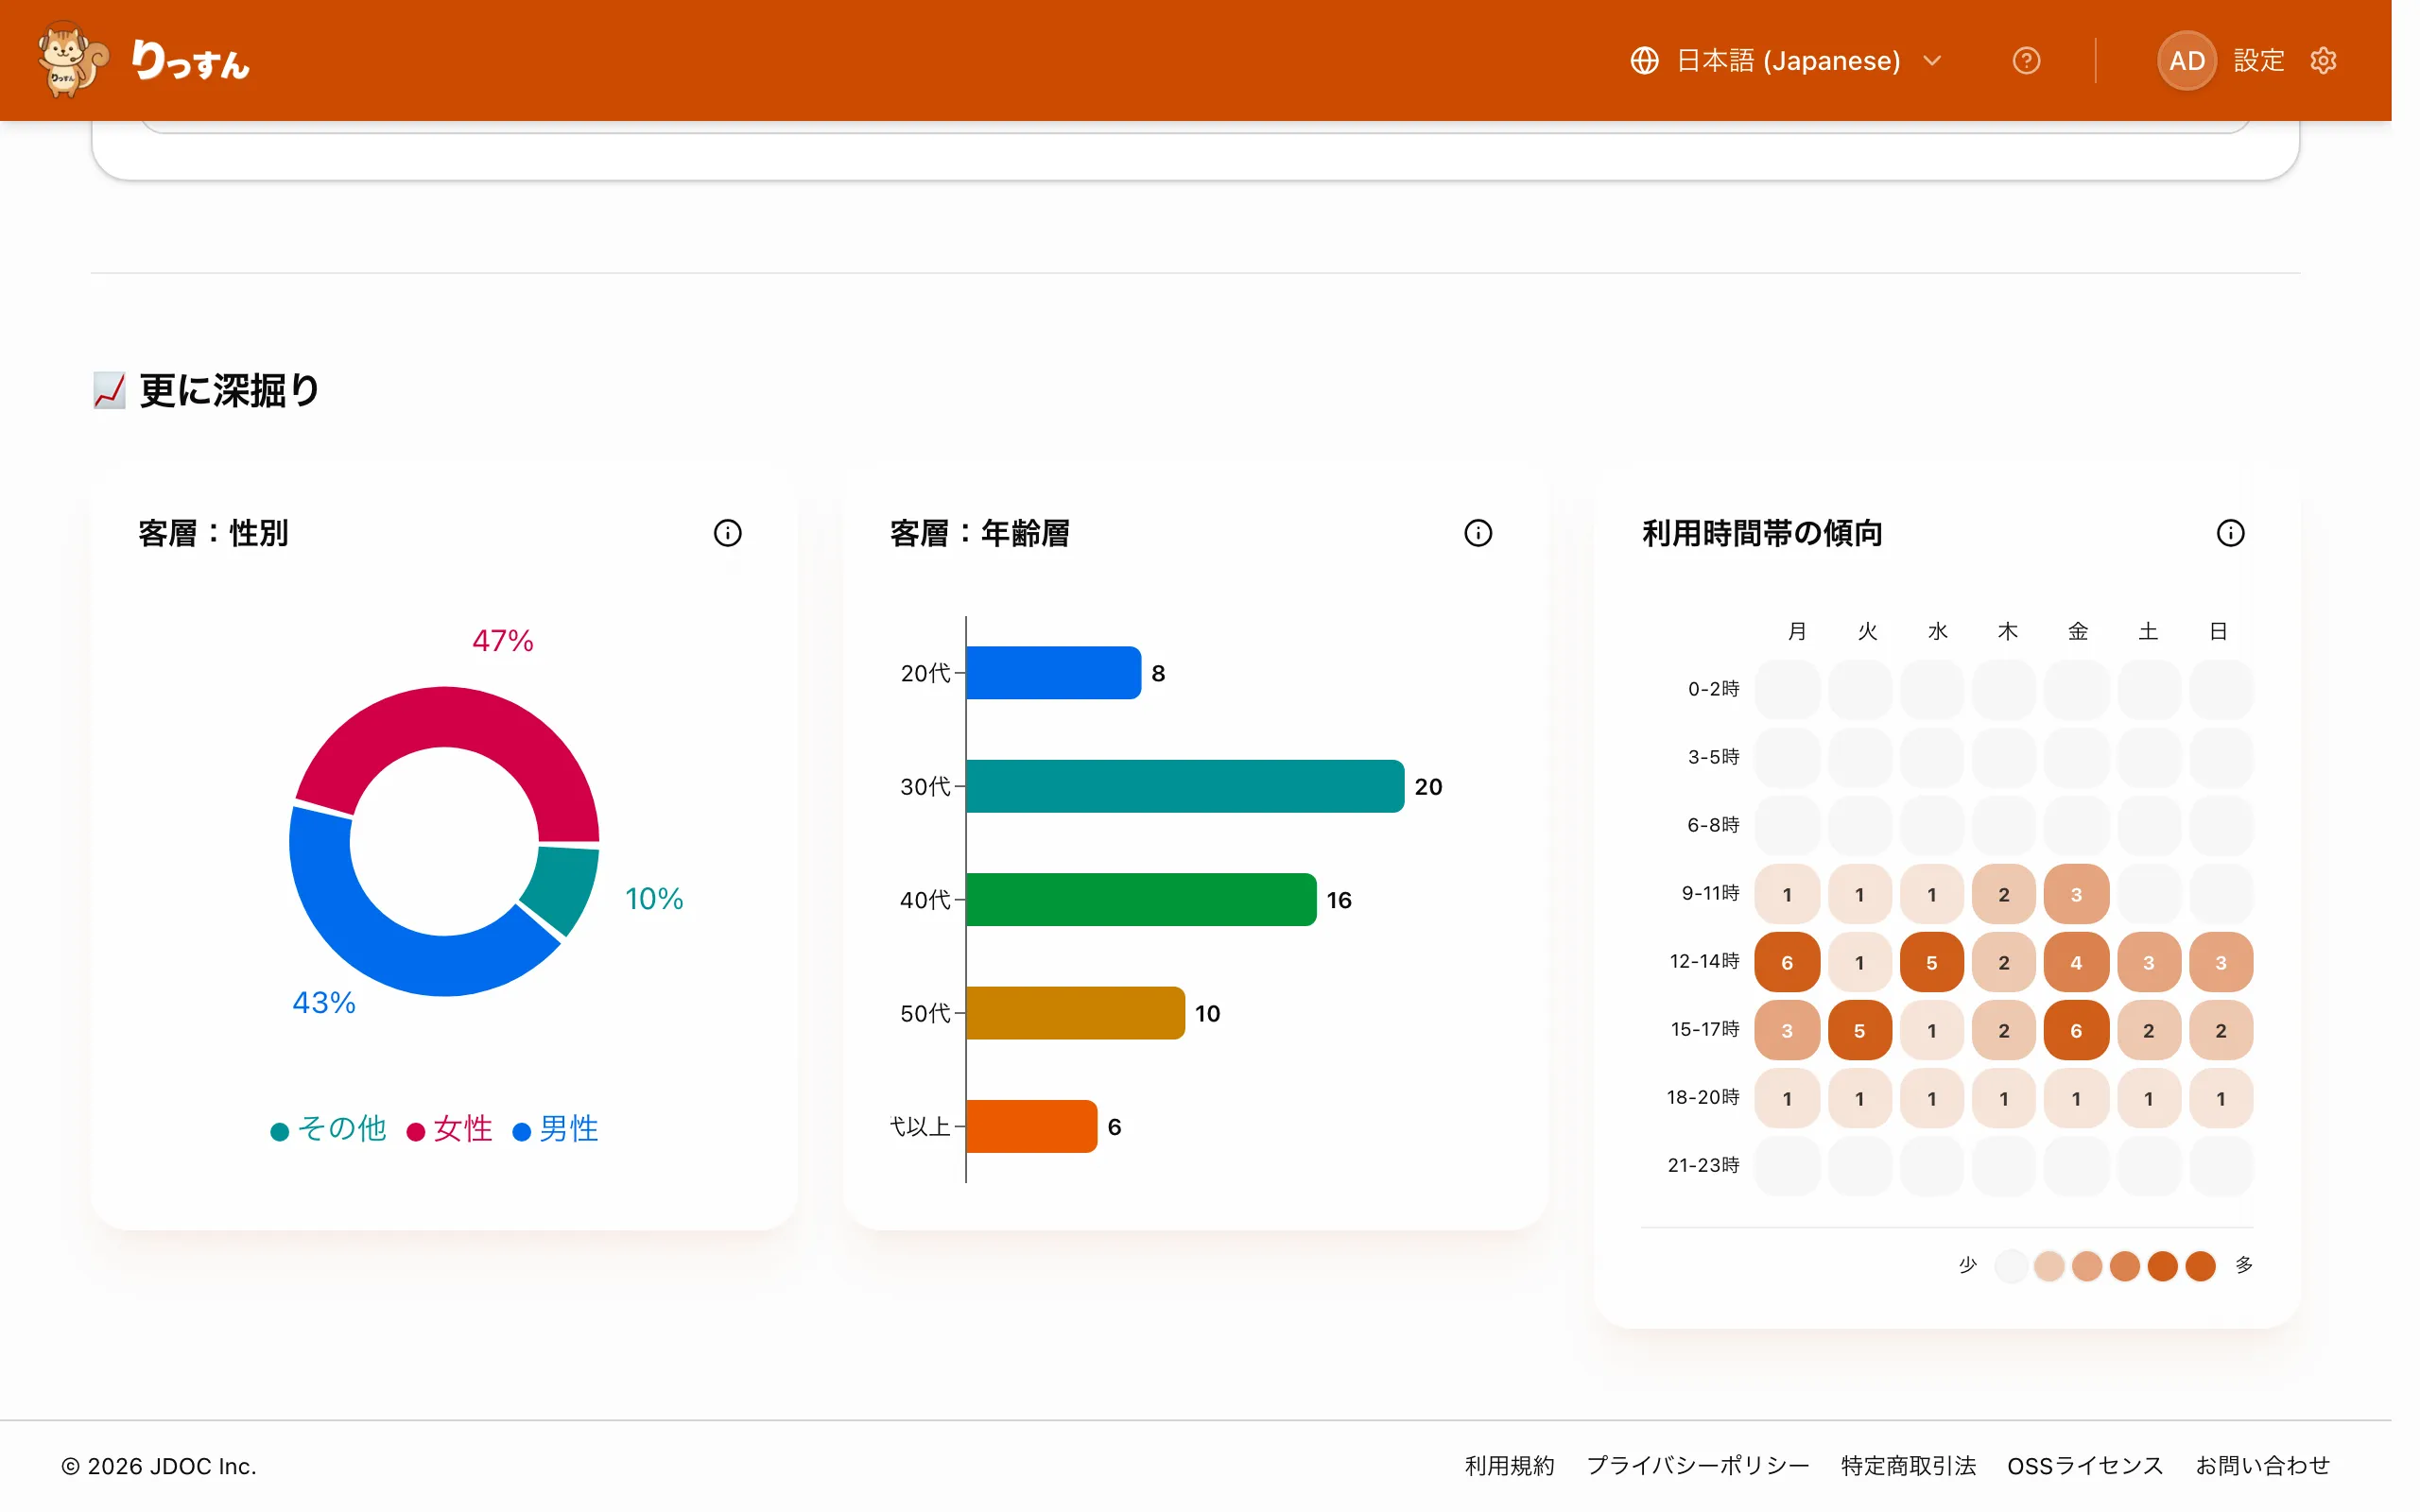Click the squirrel mascot logo
Viewport: 2420px width, 1512px height.
click(x=72, y=60)
